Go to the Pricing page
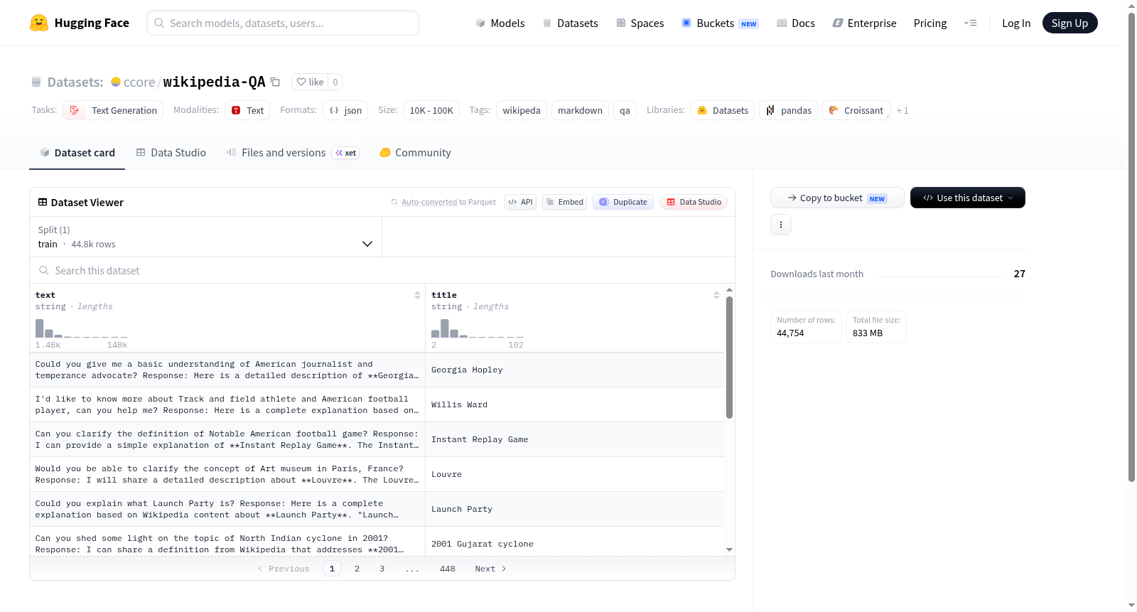 pos(930,23)
